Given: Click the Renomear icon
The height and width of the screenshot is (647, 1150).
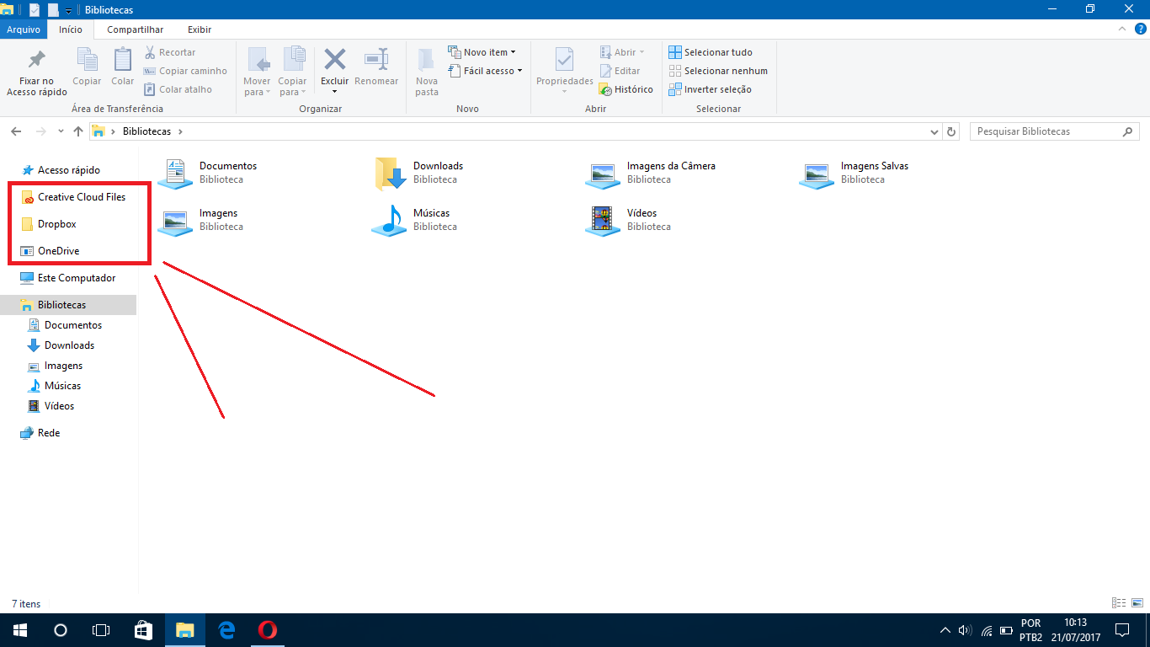Looking at the screenshot, I should (376, 59).
